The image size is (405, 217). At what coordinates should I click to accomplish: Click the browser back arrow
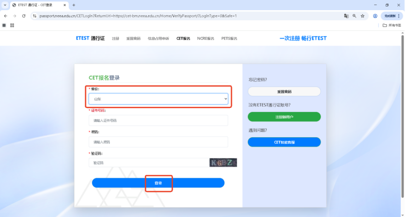[x=5, y=16]
